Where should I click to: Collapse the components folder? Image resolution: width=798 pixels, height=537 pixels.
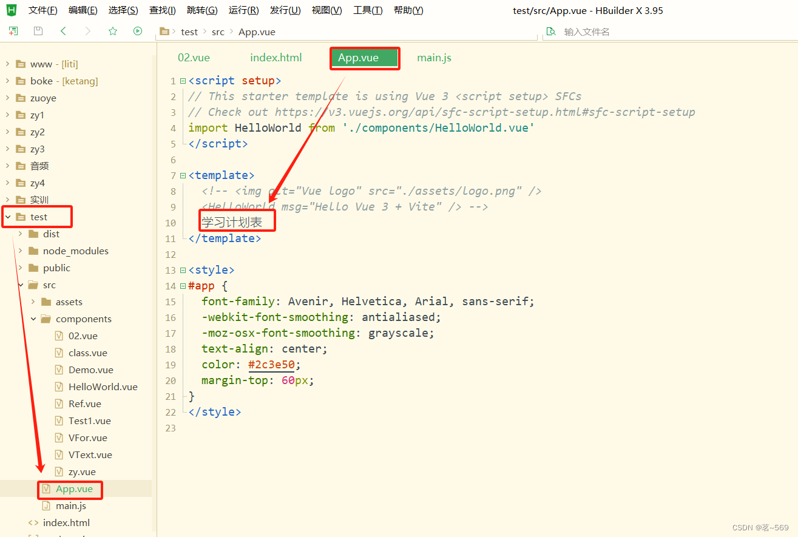(33, 319)
